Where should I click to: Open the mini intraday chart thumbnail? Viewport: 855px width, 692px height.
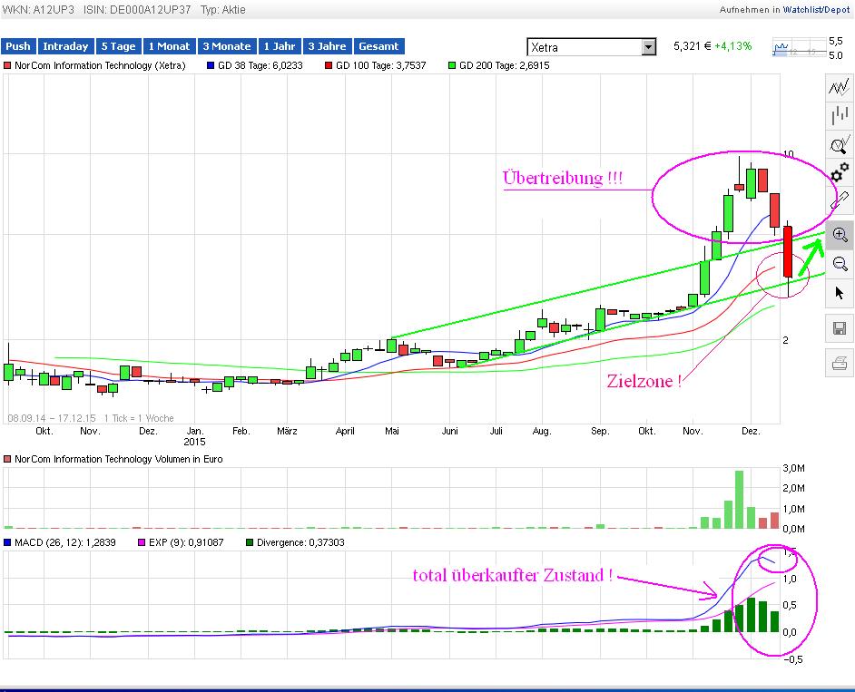tap(800, 48)
